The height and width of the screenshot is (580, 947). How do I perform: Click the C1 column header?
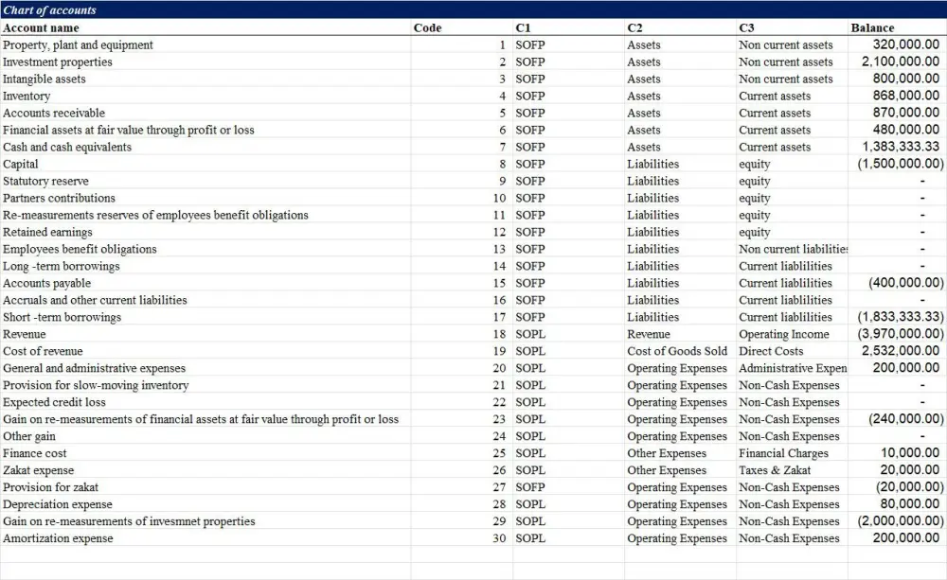(524, 27)
